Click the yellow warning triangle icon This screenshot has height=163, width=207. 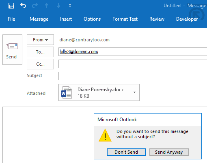point(105,135)
